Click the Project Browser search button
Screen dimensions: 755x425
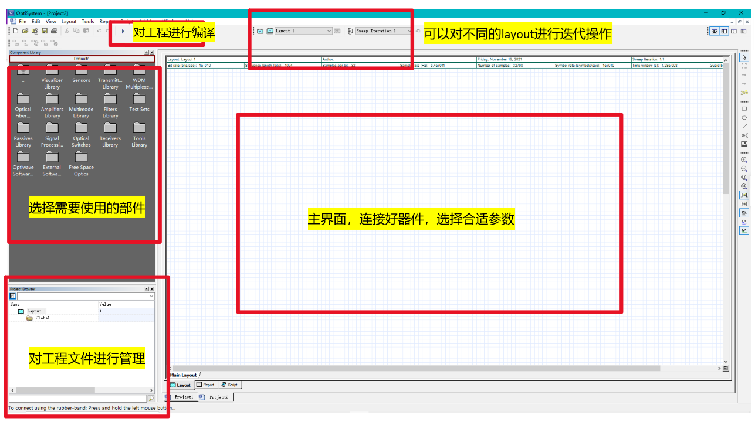[x=151, y=399]
